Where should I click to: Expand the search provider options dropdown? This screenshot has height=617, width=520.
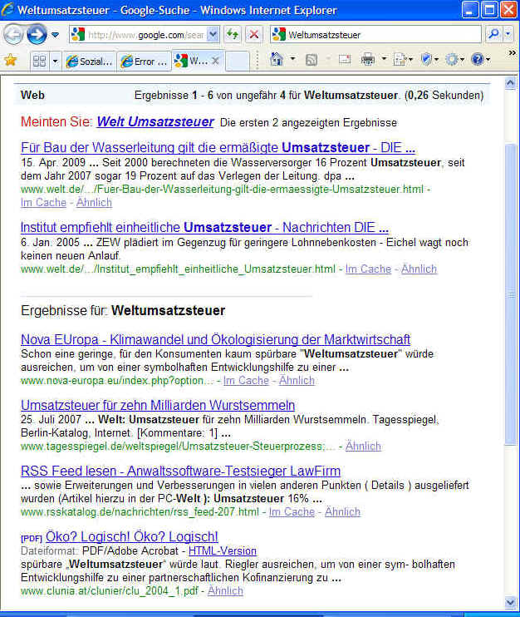(508, 35)
